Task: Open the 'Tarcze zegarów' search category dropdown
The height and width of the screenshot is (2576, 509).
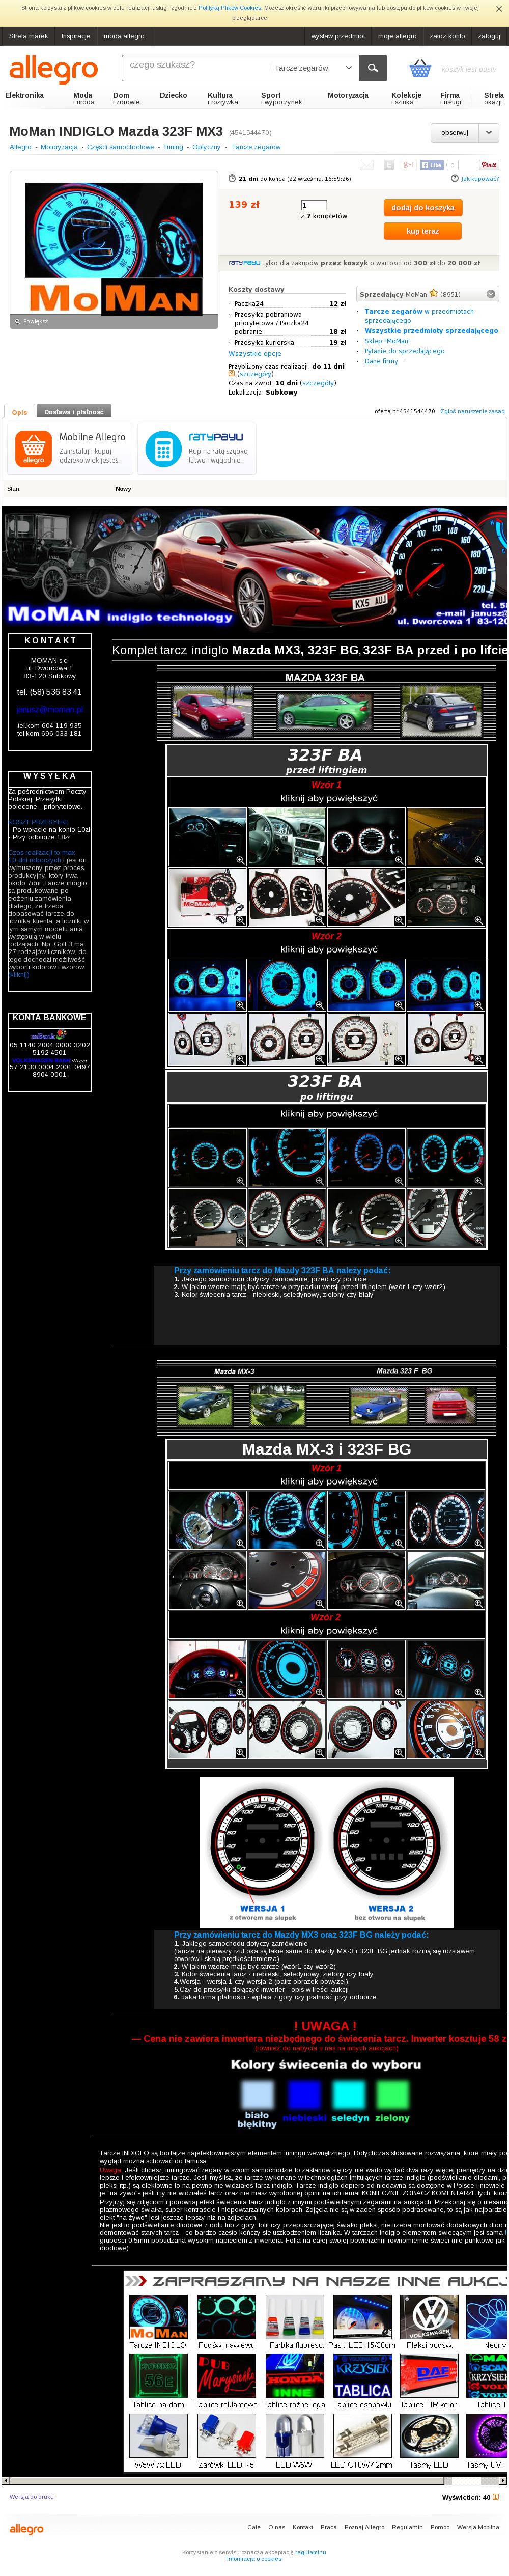Action: pyautogui.click(x=313, y=68)
